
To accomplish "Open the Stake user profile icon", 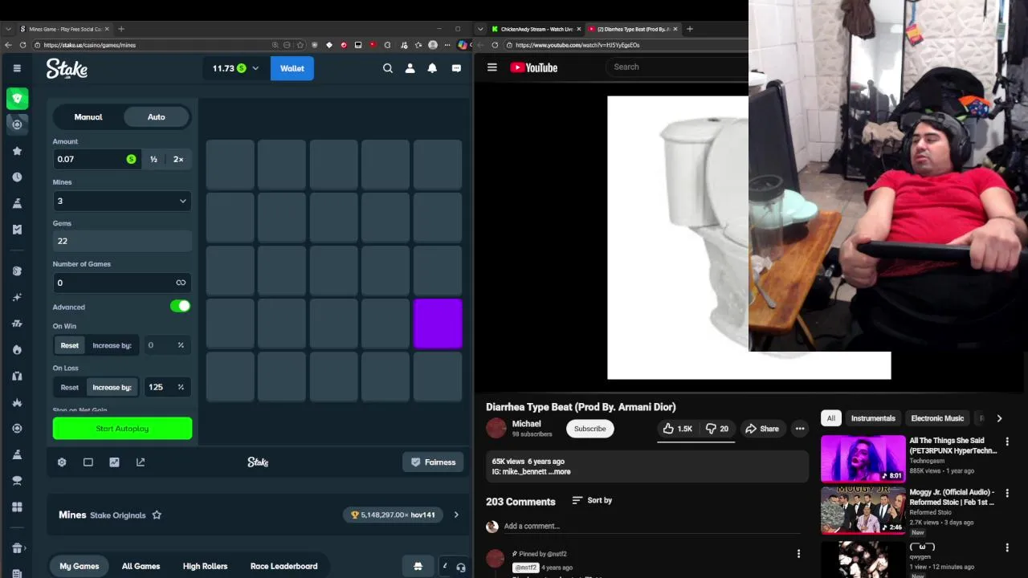I will click(x=410, y=68).
